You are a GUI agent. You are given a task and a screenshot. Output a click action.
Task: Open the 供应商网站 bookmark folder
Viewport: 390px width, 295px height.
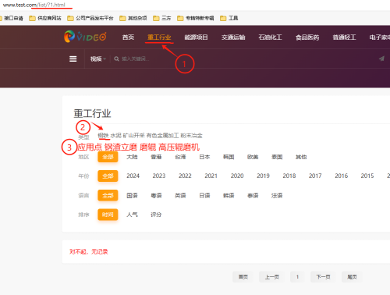(45, 18)
